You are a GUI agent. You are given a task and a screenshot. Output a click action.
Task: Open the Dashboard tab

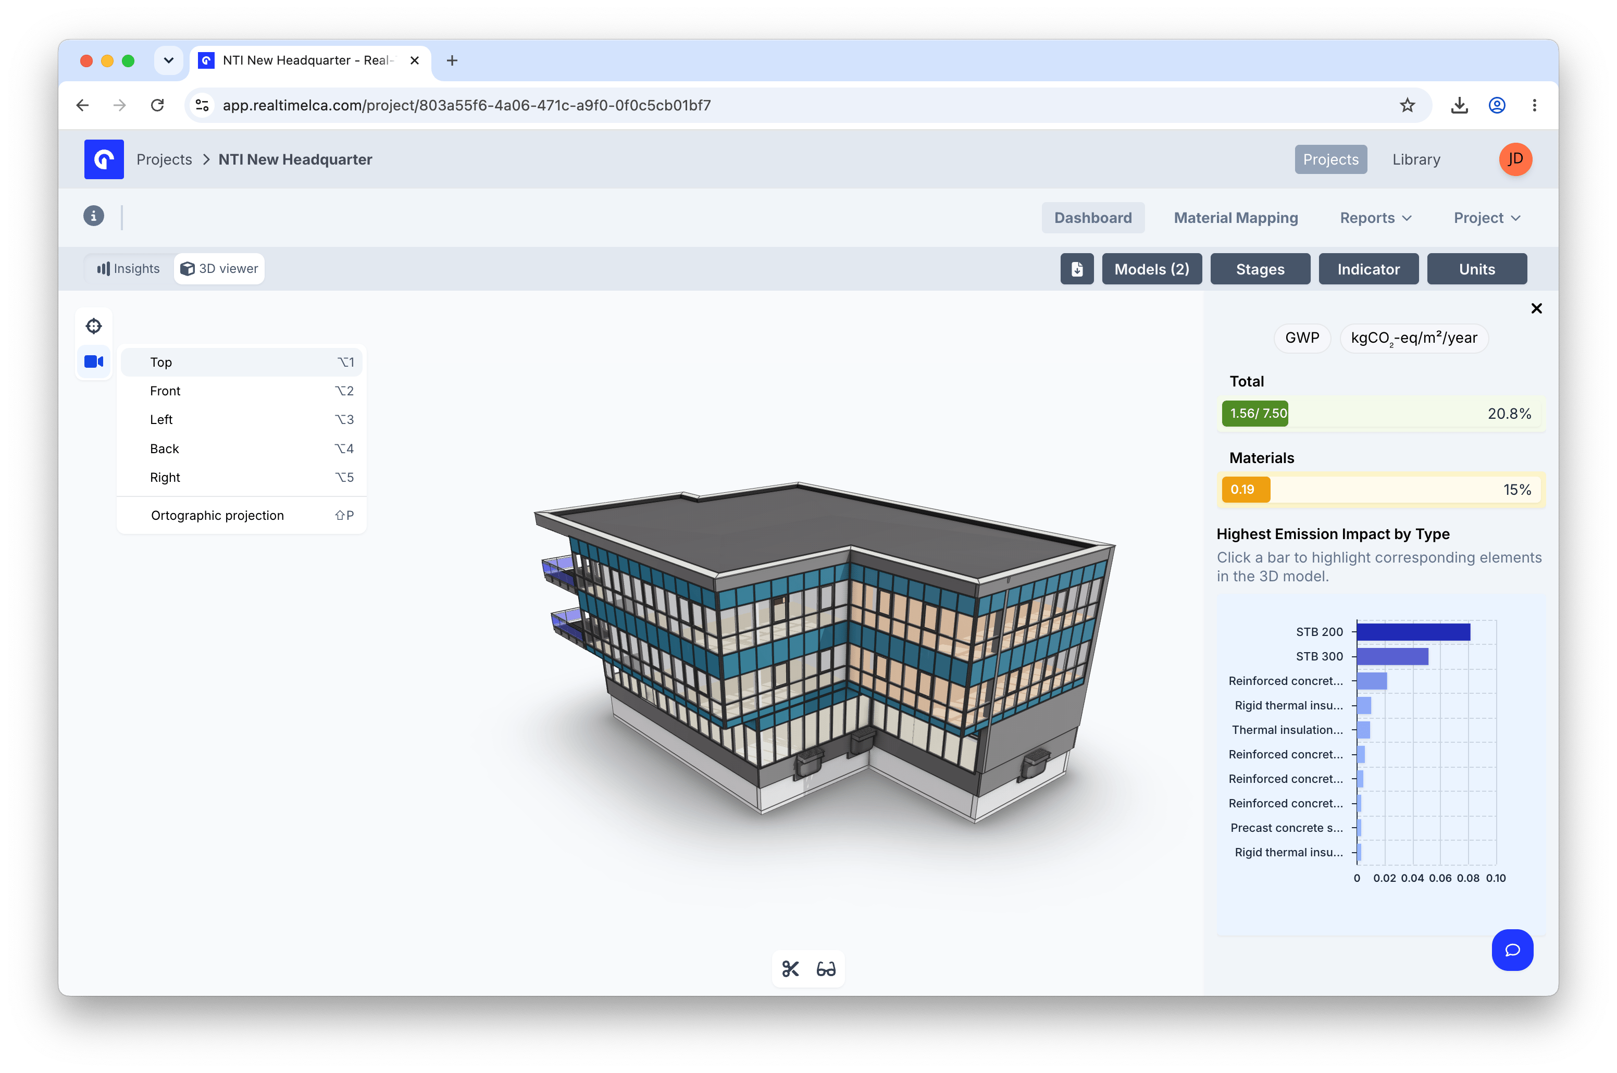[1093, 218]
